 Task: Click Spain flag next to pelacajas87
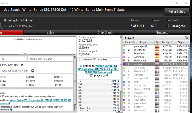pos(157,46)
